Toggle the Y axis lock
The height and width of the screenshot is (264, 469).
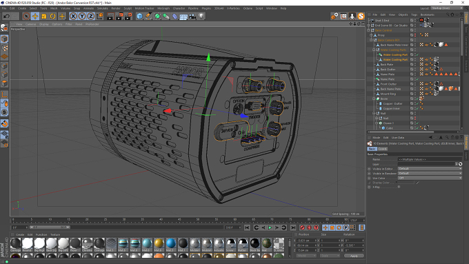(x=82, y=16)
